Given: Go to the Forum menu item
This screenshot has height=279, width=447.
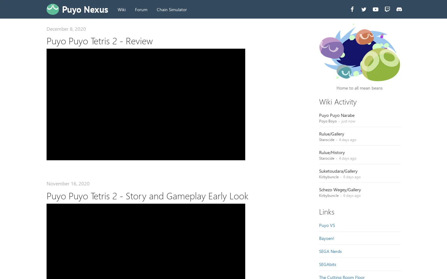Looking at the screenshot, I should [141, 10].
